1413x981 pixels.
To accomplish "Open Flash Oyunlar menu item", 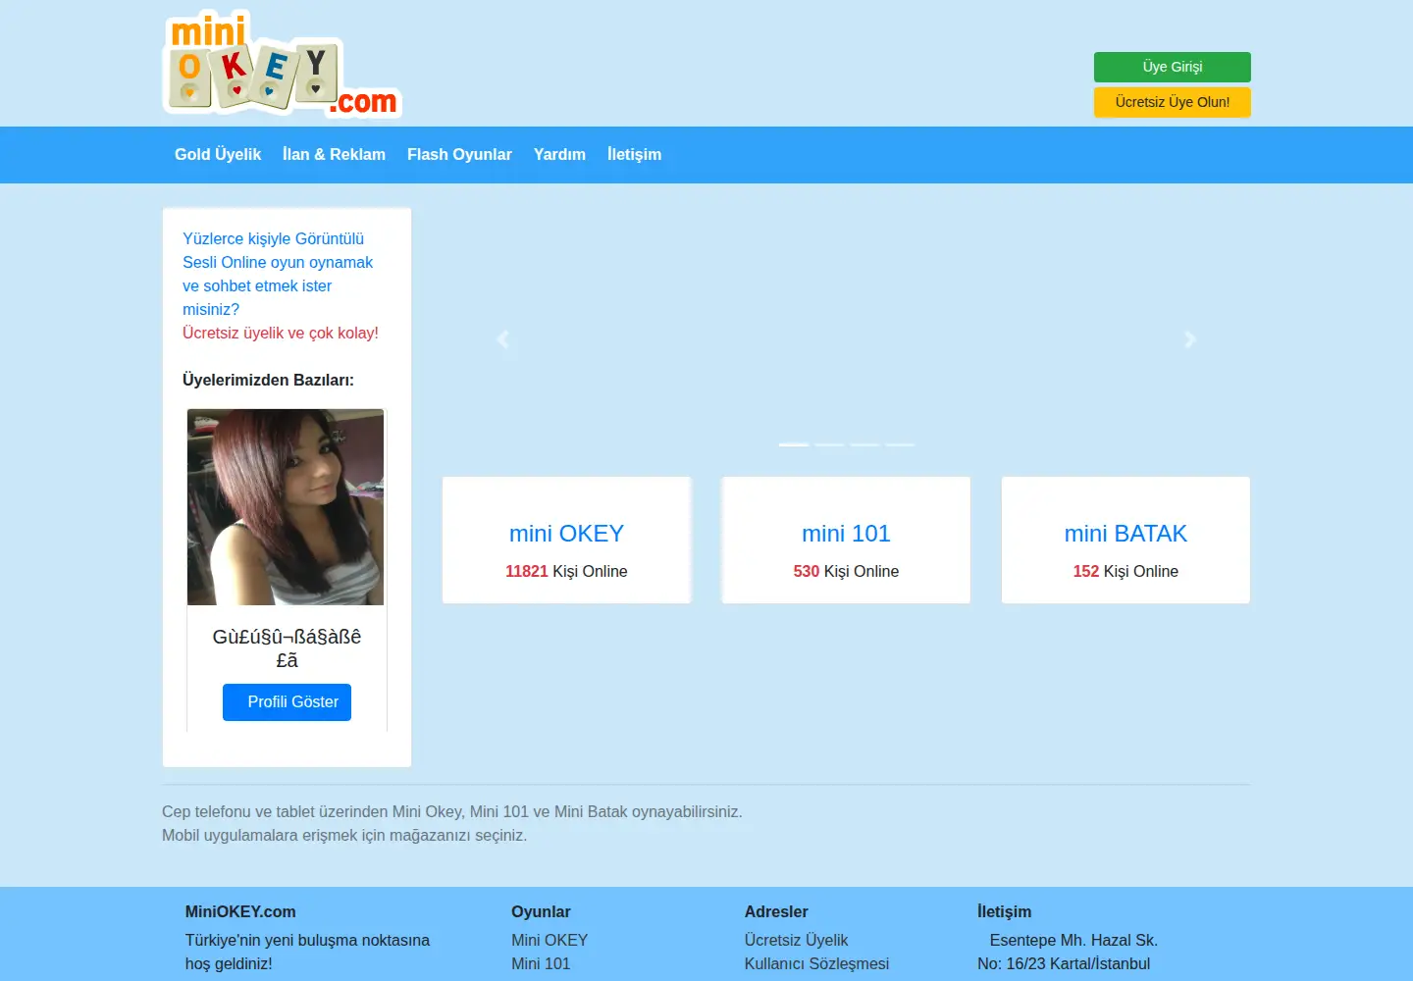I will pyautogui.click(x=459, y=154).
